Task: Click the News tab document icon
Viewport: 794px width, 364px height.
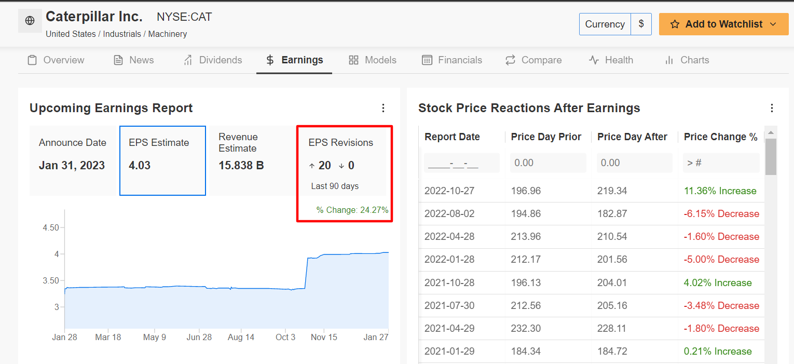Action: pos(118,60)
